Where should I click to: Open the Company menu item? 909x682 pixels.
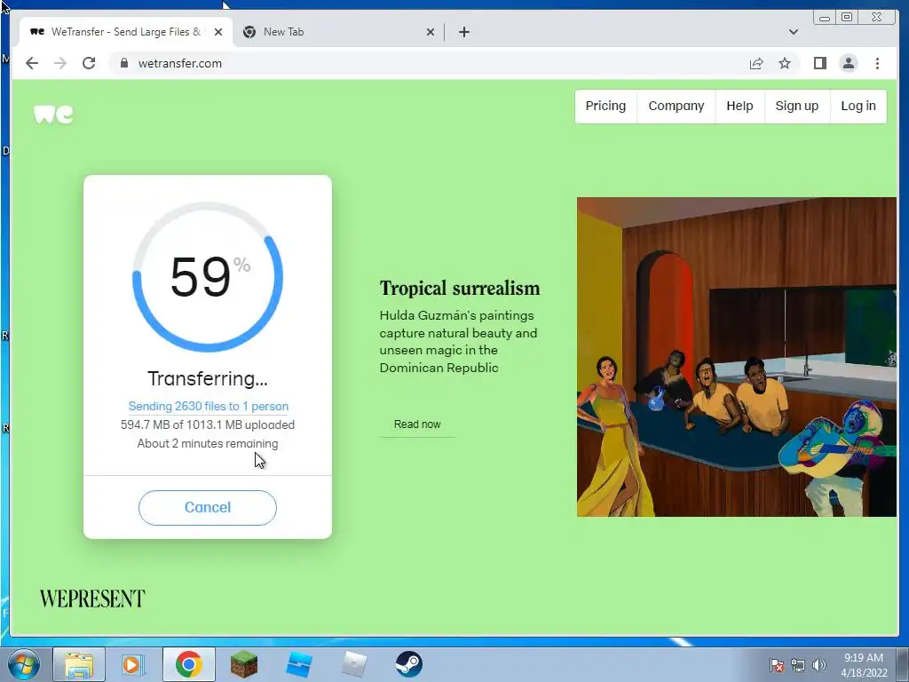click(676, 107)
